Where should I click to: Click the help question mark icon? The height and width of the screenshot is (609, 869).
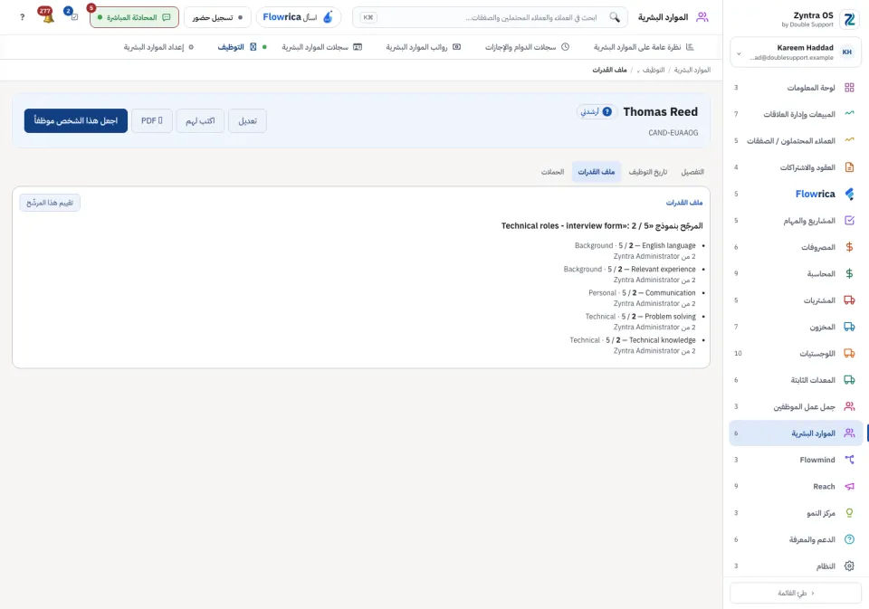click(22, 17)
